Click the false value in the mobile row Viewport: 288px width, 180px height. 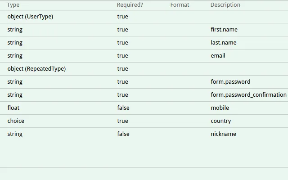[123, 108]
